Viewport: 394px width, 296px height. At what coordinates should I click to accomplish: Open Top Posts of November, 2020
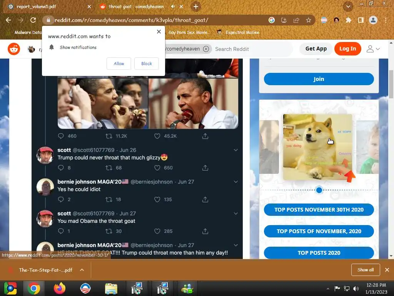click(319, 231)
